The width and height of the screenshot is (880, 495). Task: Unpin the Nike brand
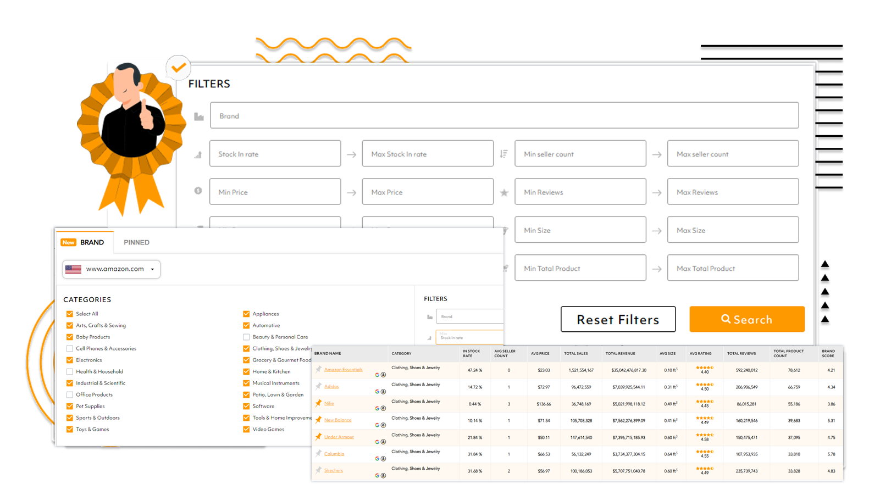point(318,403)
